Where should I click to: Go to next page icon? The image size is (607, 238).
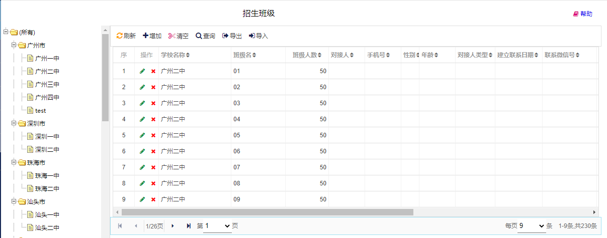[172, 226]
